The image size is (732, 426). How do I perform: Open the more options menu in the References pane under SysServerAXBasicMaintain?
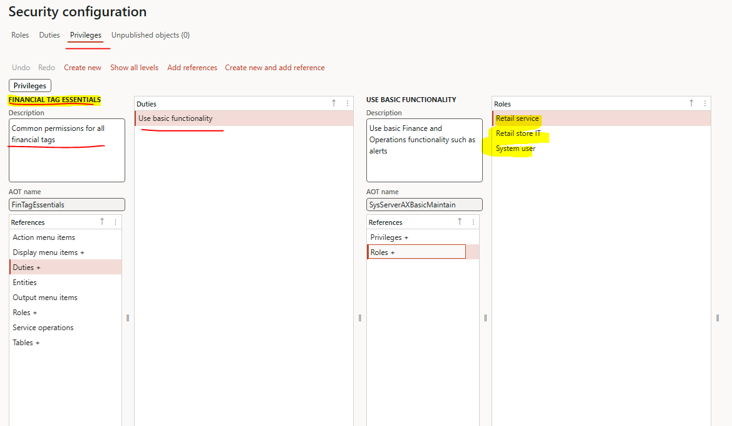pyautogui.click(x=473, y=222)
